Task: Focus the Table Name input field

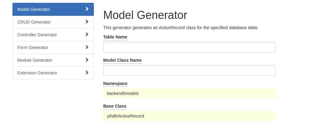Action: pyautogui.click(x=189, y=47)
